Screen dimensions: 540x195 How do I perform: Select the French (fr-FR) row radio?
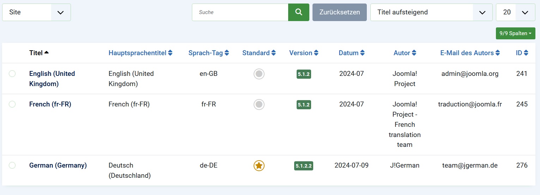pyautogui.click(x=12, y=104)
